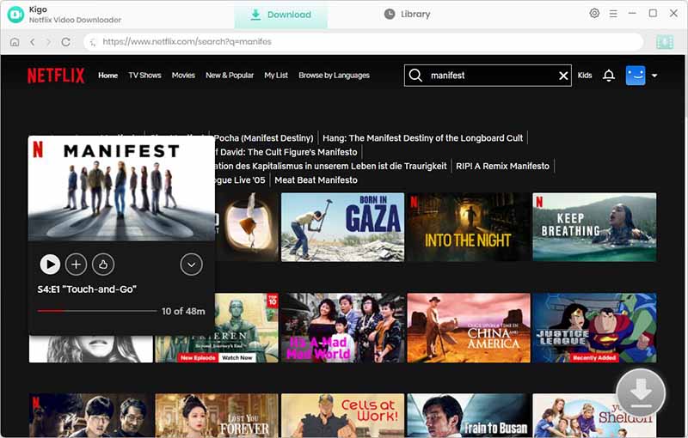Play Manifest S4:E1
The height and width of the screenshot is (438, 688).
(x=50, y=265)
